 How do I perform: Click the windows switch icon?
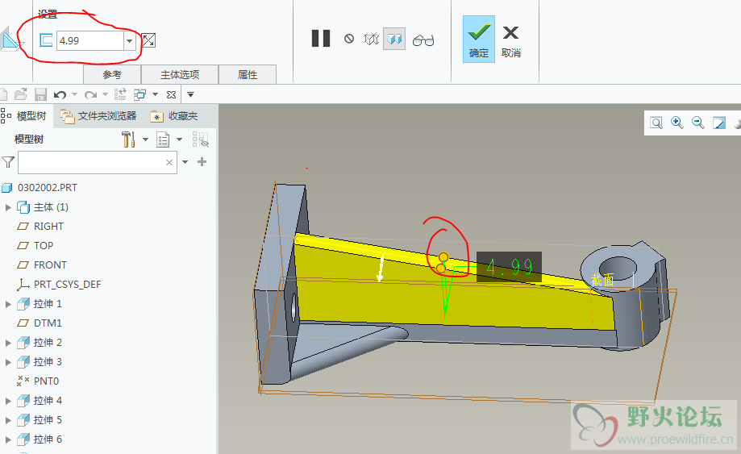[x=139, y=94]
